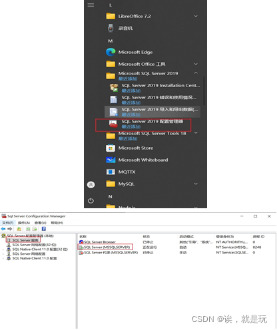Sort by the 状态 column header
The width and height of the screenshot is (277, 330).
point(146,237)
